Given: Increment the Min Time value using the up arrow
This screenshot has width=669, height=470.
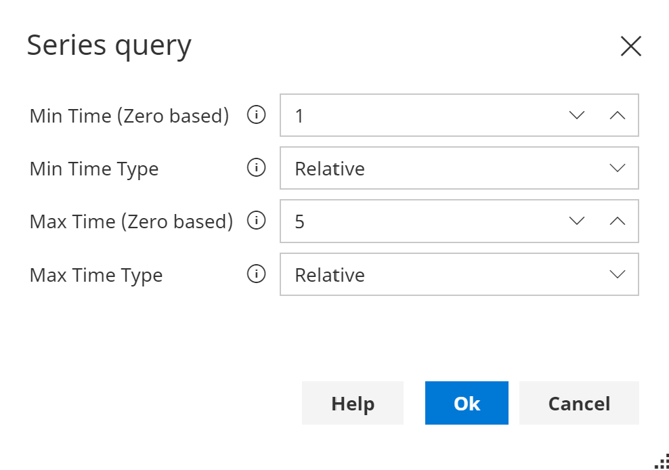Looking at the screenshot, I should pos(617,115).
